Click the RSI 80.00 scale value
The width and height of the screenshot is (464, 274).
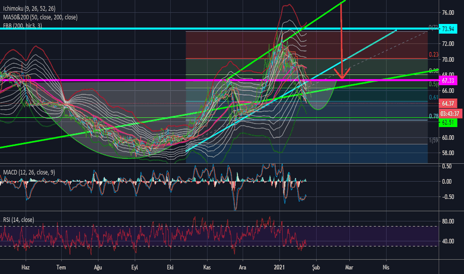(x=448, y=221)
